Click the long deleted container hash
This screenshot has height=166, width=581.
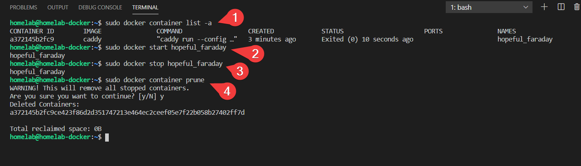coord(127,113)
